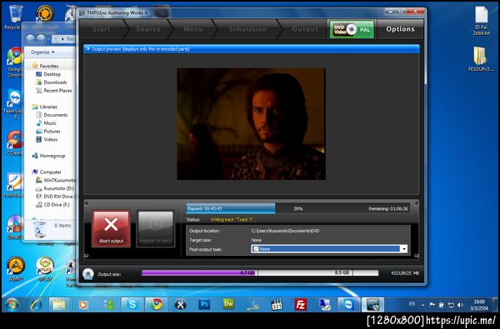500x329 pixels.
Task: Open GPLAY desktop shortcut
Action: coord(45,269)
